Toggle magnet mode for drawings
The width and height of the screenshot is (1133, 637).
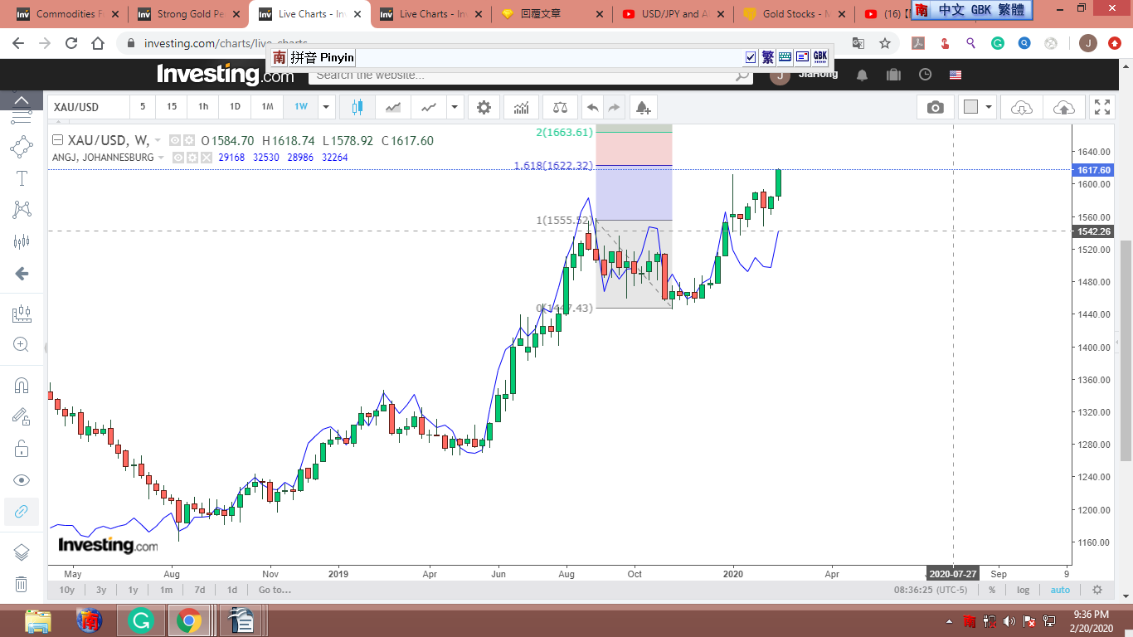pyautogui.click(x=22, y=386)
